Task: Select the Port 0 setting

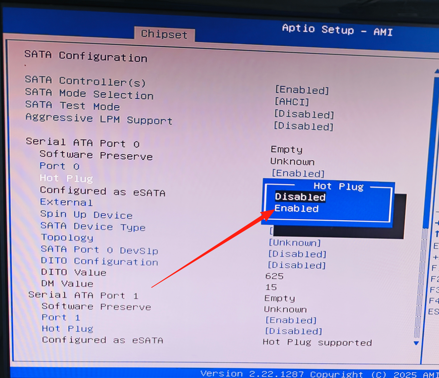Action: (60, 166)
